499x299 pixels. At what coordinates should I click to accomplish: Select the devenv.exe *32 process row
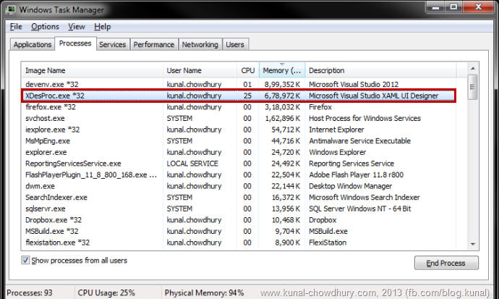pyautogui.click(x=239, y=85)
